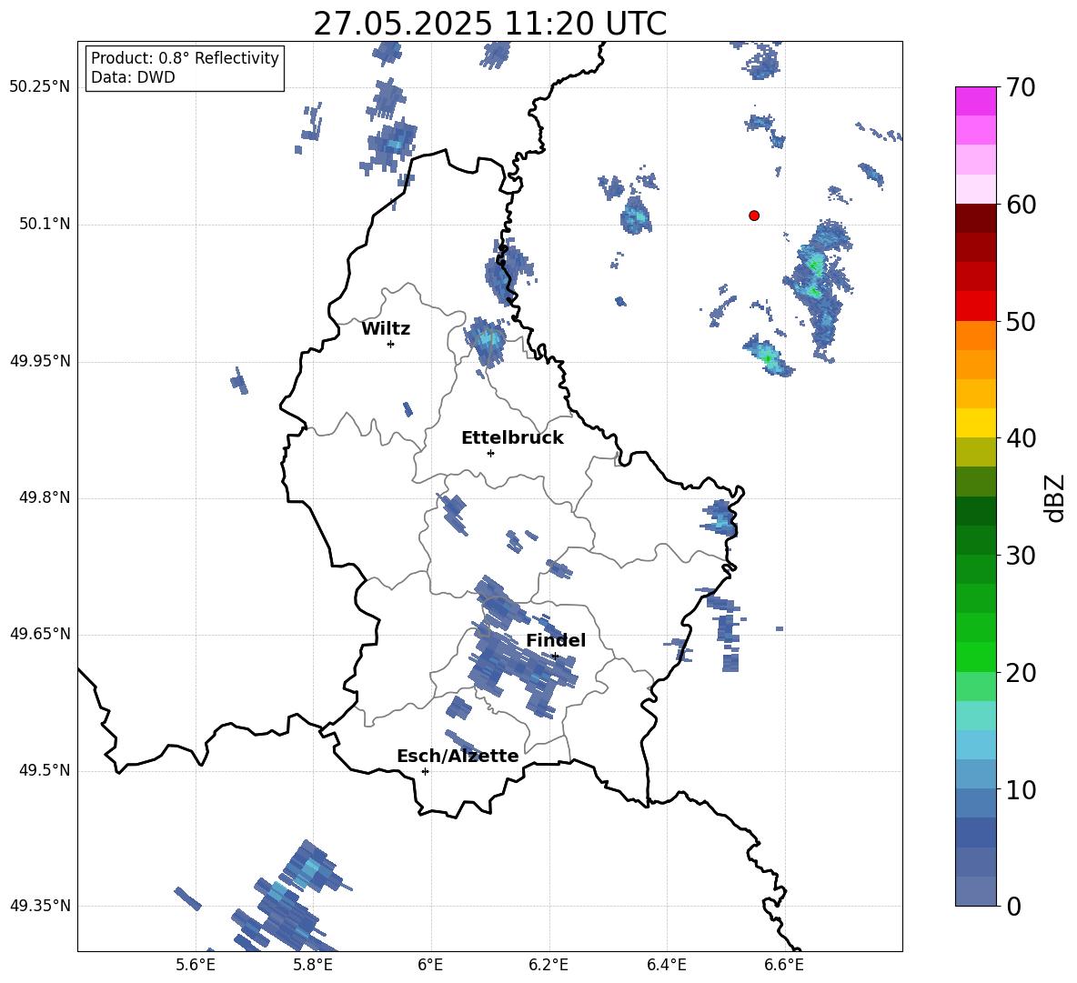
Task: Click the bright green colorbar segment at 20
Action: click(x=975, y=657)
